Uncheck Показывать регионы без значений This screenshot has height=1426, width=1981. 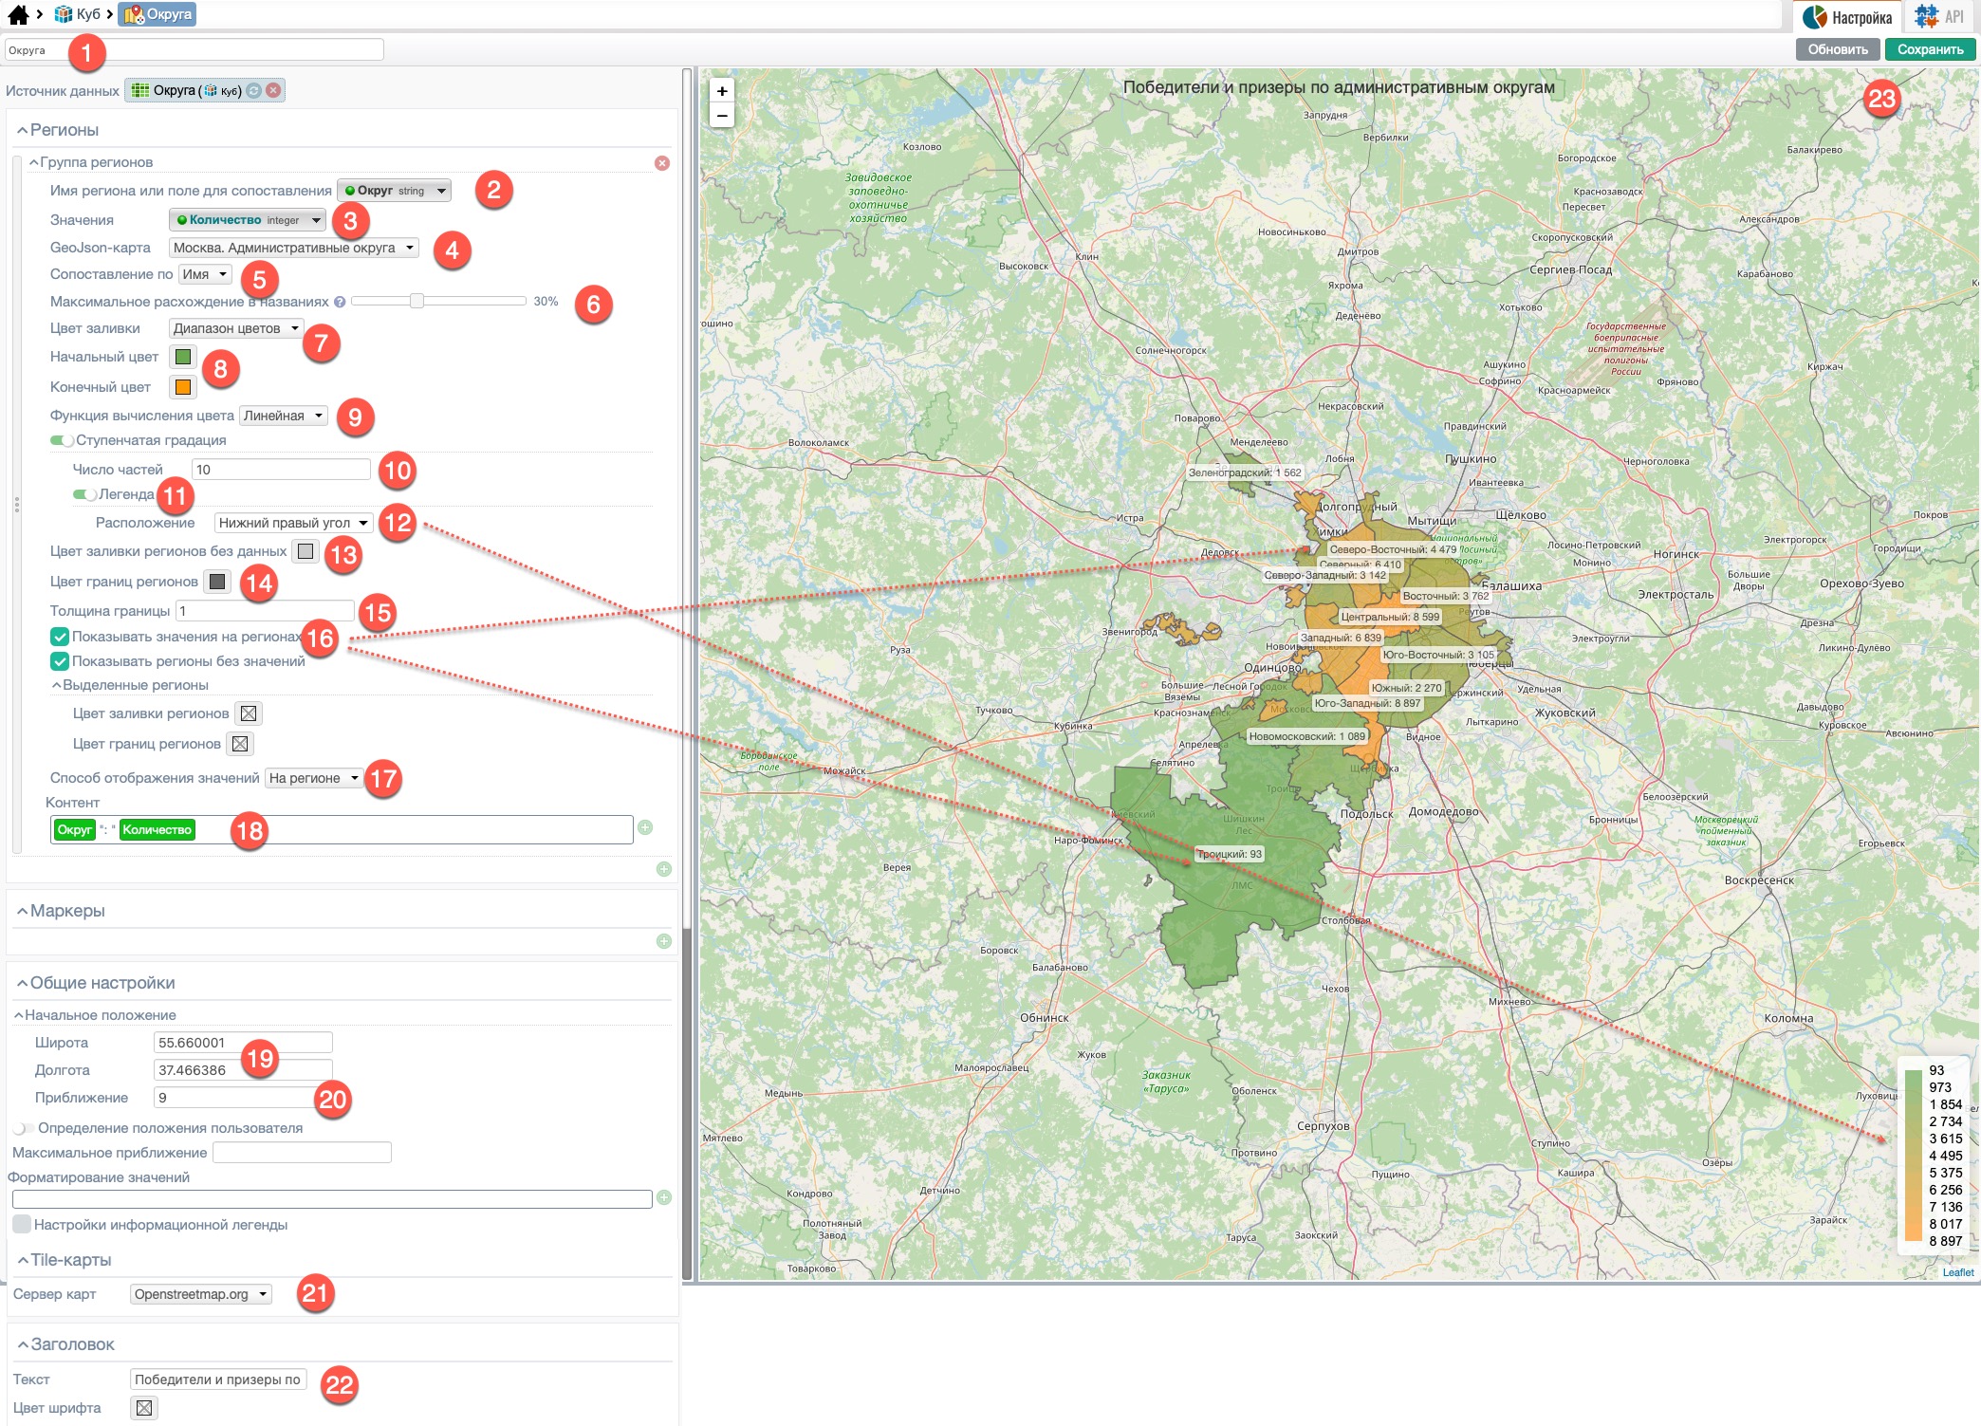[60, 661]
